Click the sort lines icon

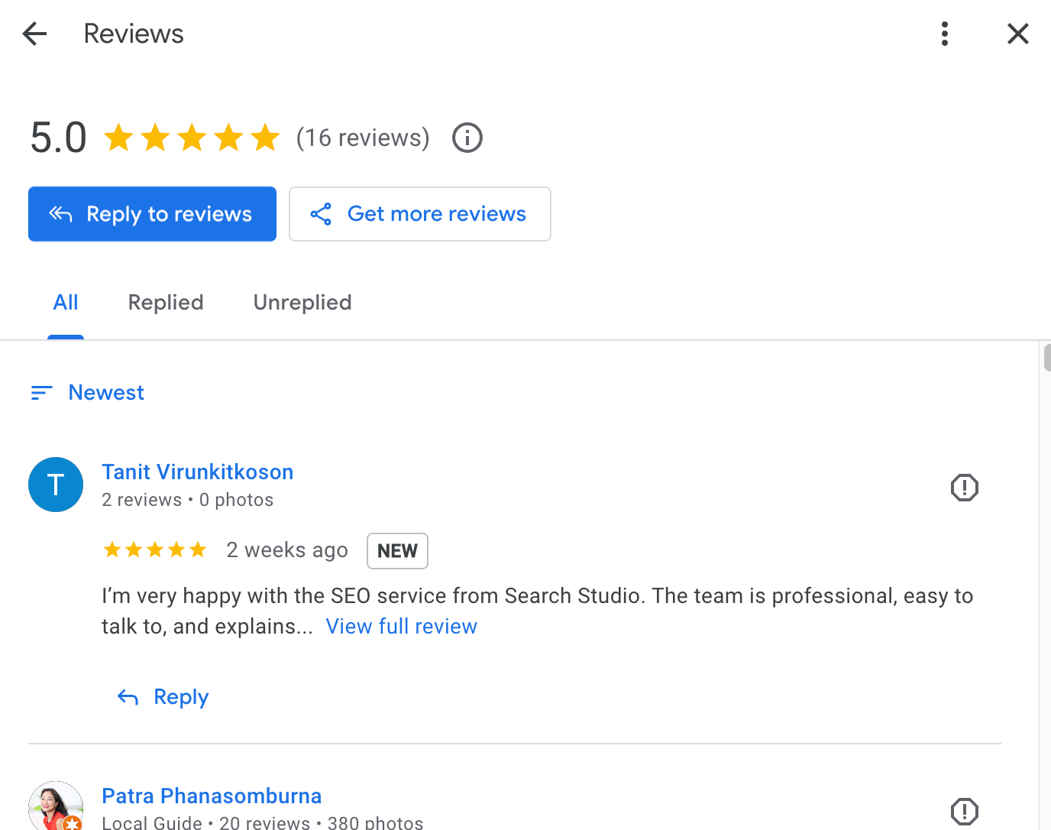coord(41,393)
